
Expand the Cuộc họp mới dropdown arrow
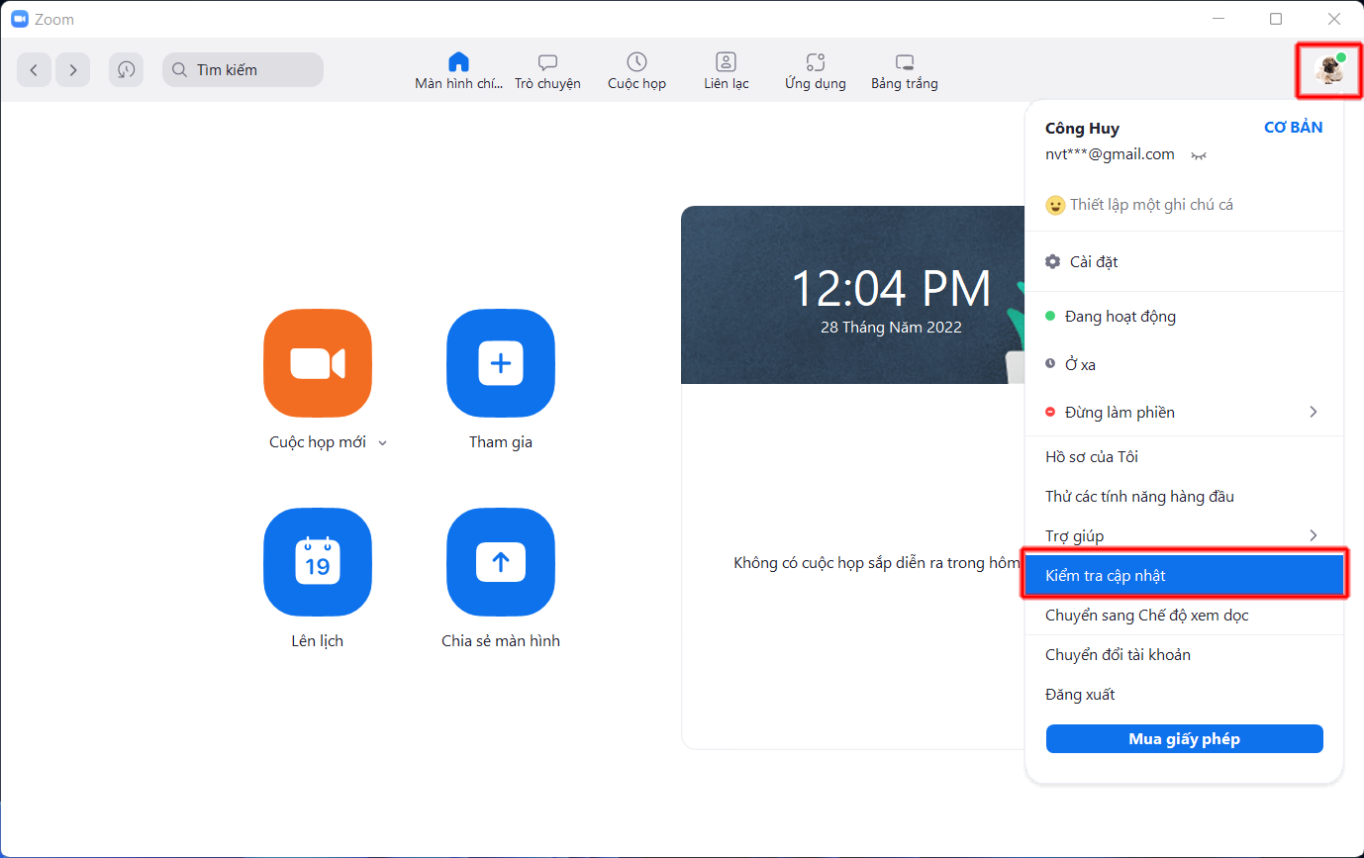click(383, 442)
